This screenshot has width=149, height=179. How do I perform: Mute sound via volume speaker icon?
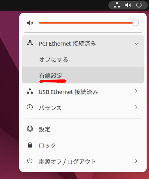pos(30,23)
